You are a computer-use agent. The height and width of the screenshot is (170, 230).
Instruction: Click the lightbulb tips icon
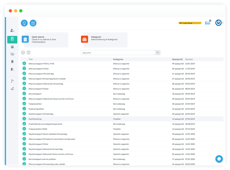point(24,23)
